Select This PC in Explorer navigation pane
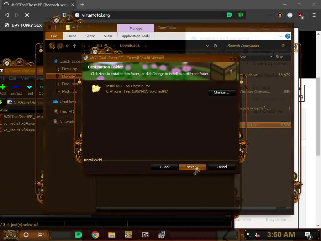 [x=64, y=111]
